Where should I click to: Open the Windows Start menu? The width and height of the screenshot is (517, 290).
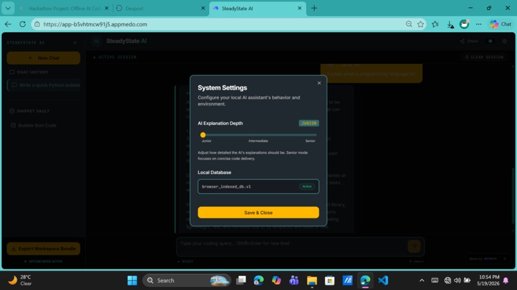point(132,280)
